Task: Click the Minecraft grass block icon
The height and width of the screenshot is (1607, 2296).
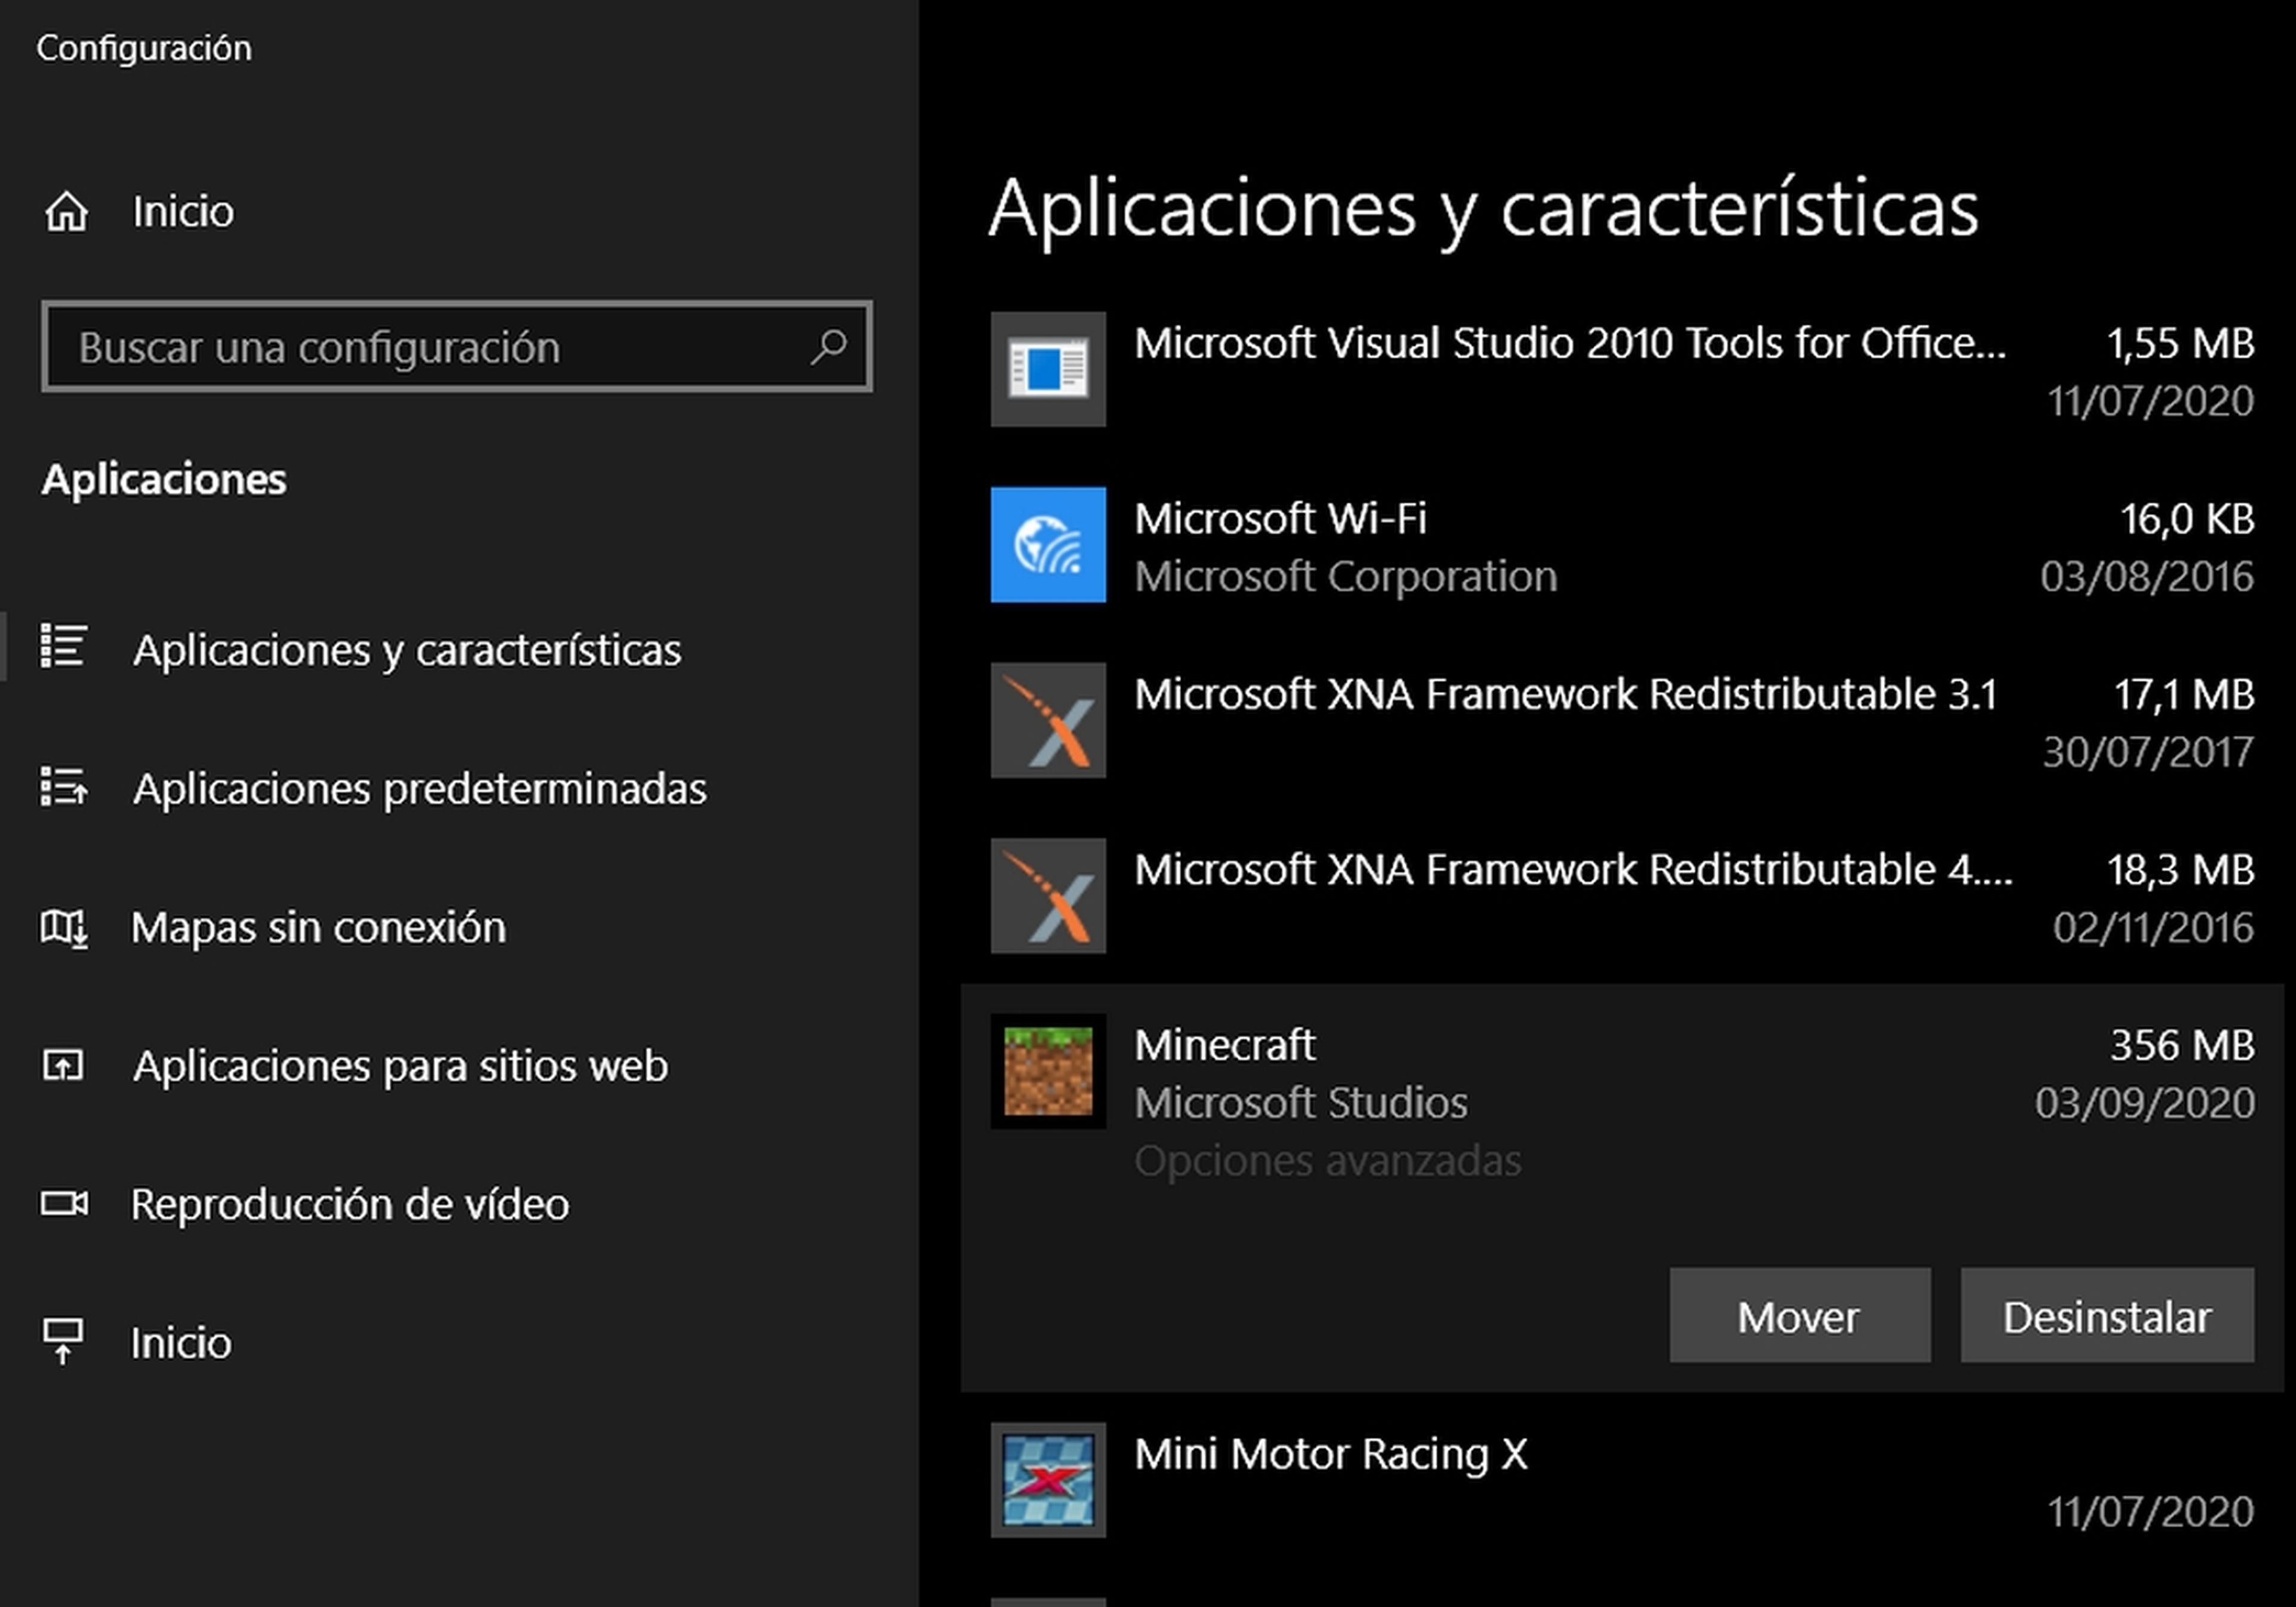Action: coord(1048,1071)
